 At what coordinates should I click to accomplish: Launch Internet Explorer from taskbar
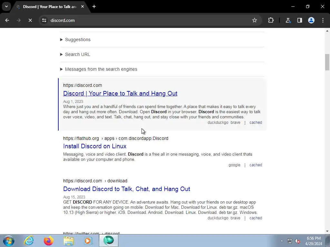pos(29,241)
